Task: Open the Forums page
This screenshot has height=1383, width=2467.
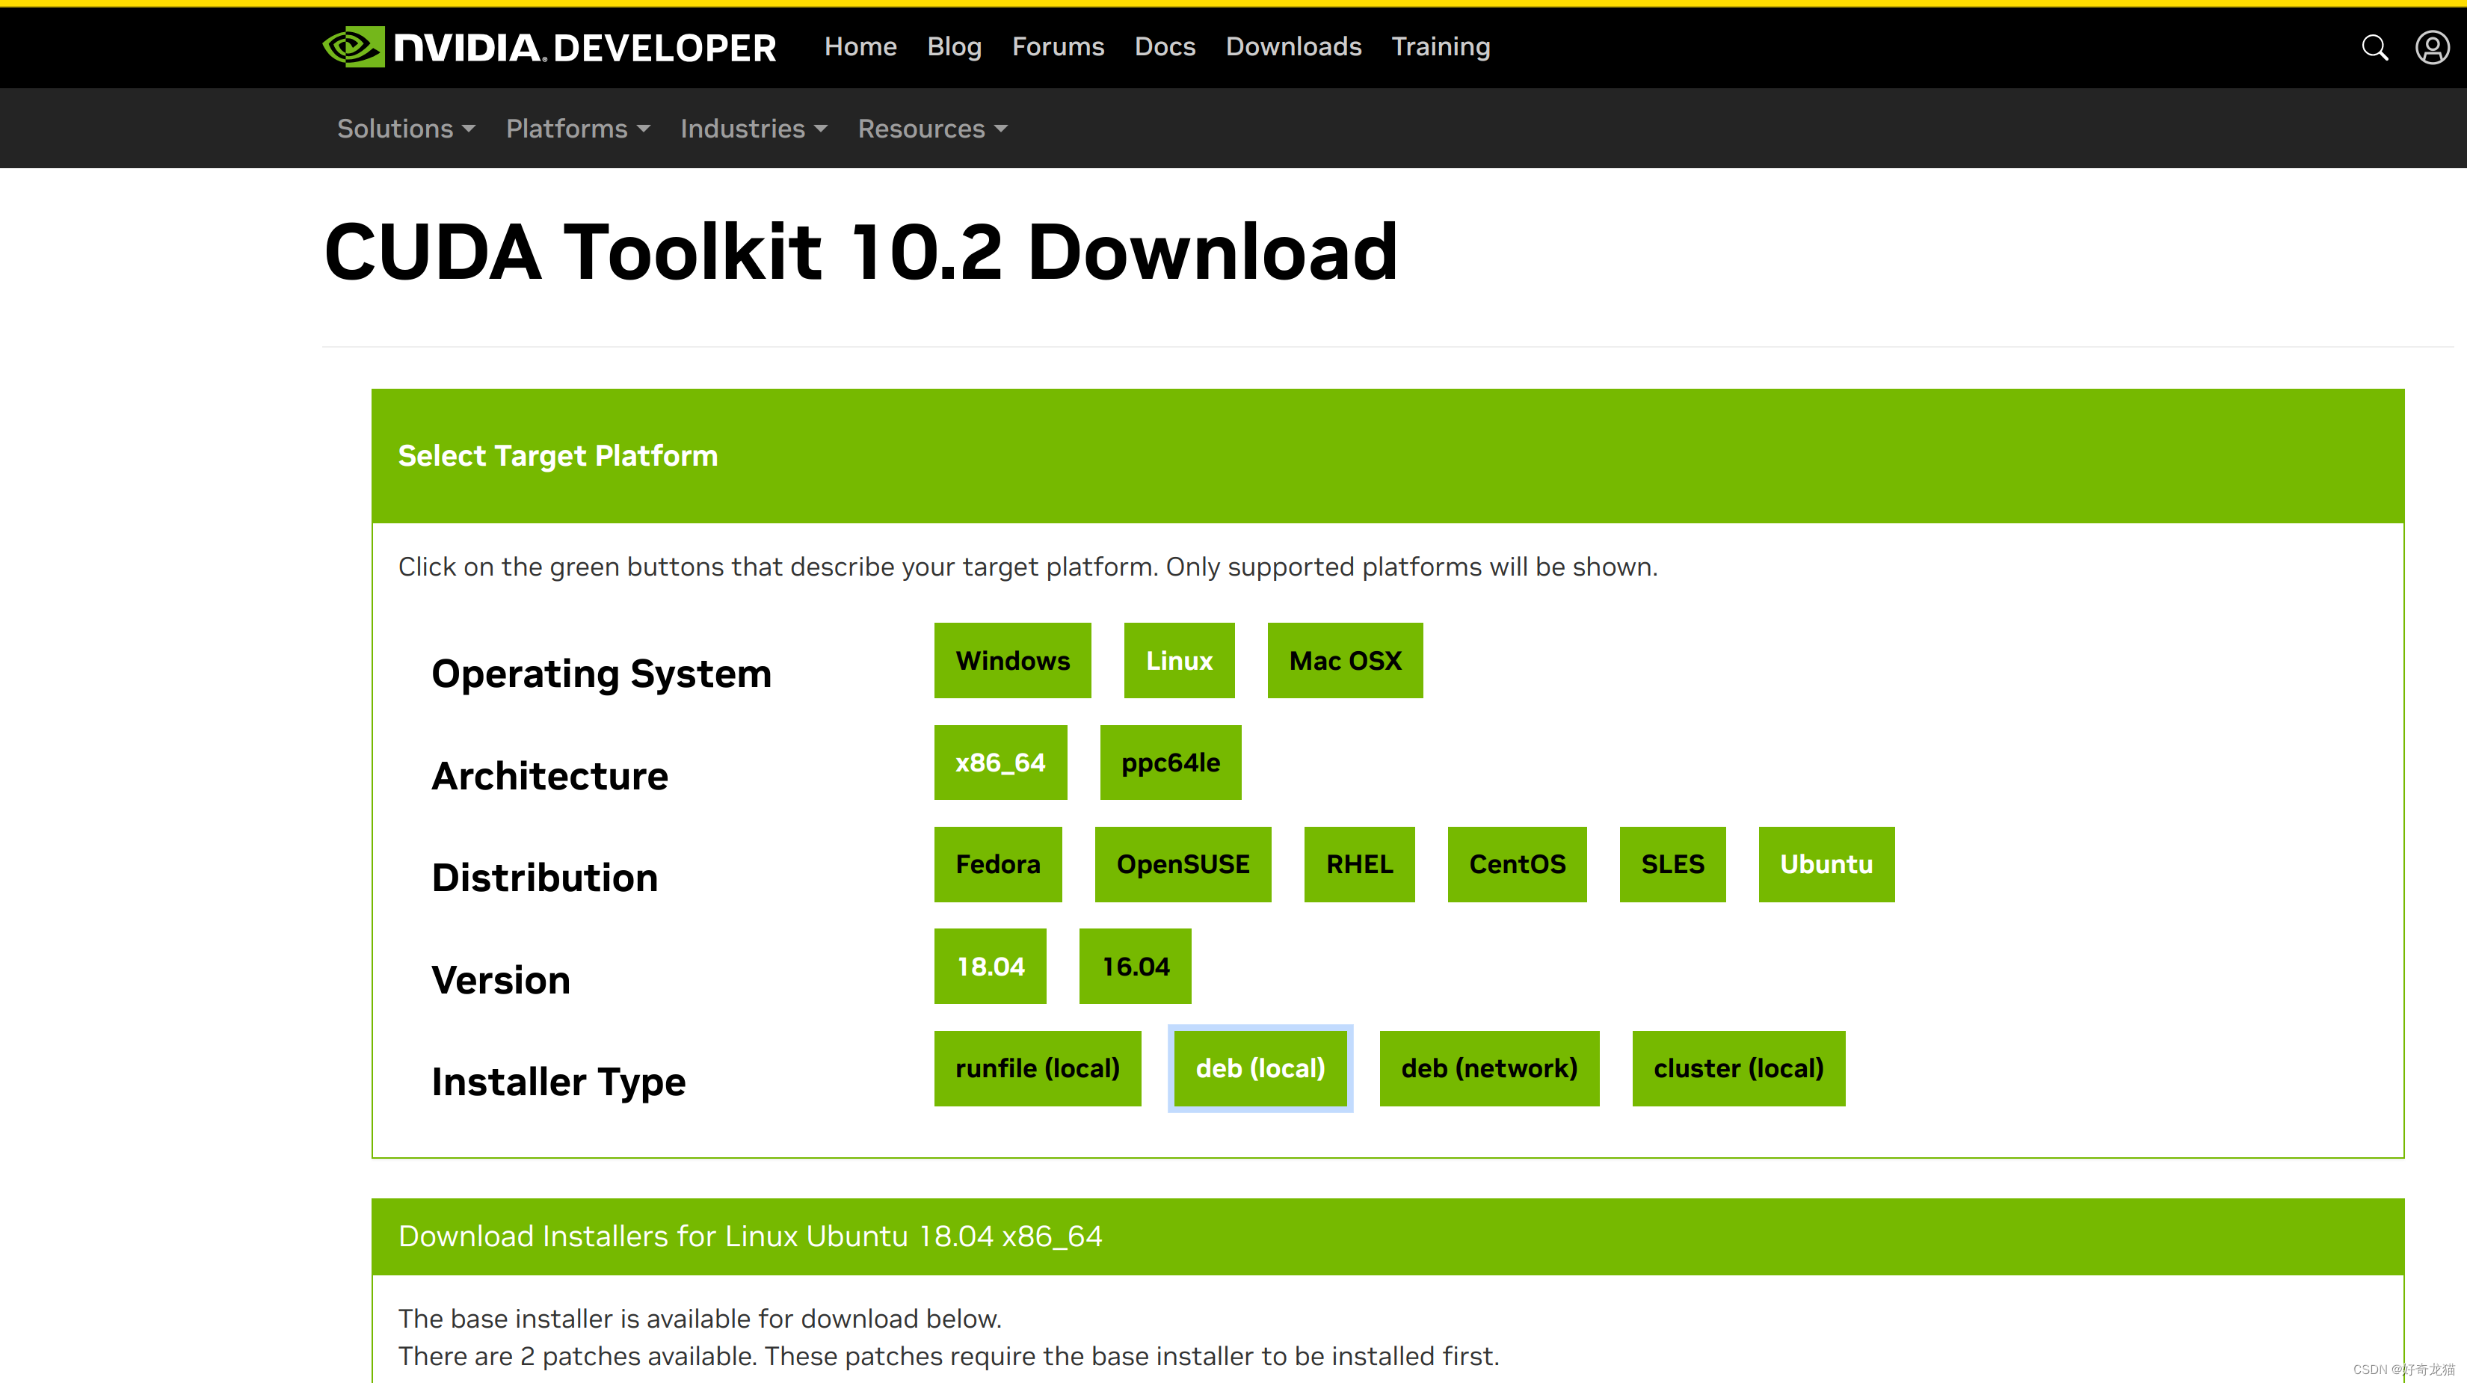Action: (1057, 46)
